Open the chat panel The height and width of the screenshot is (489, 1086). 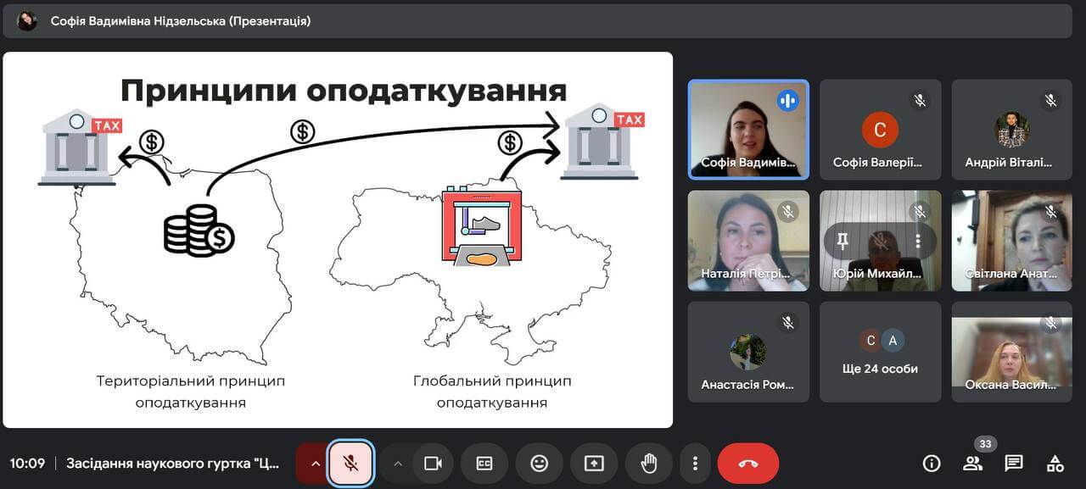click(x=1014, y=464)
